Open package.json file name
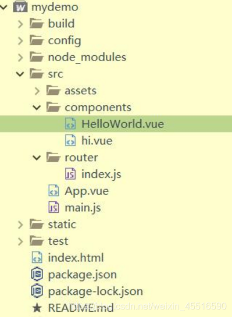The width and height of the screenshot is (232, 317). tap(83, 275)
